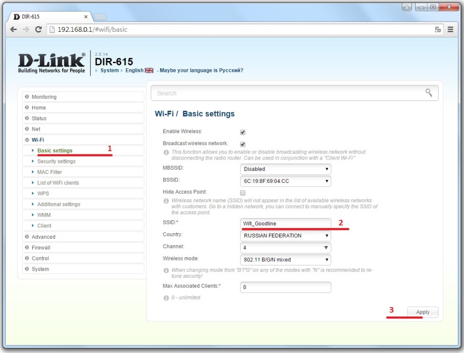Open the Chrome hamburger menu
Viewport: 464px width, 353px height.
450,29
